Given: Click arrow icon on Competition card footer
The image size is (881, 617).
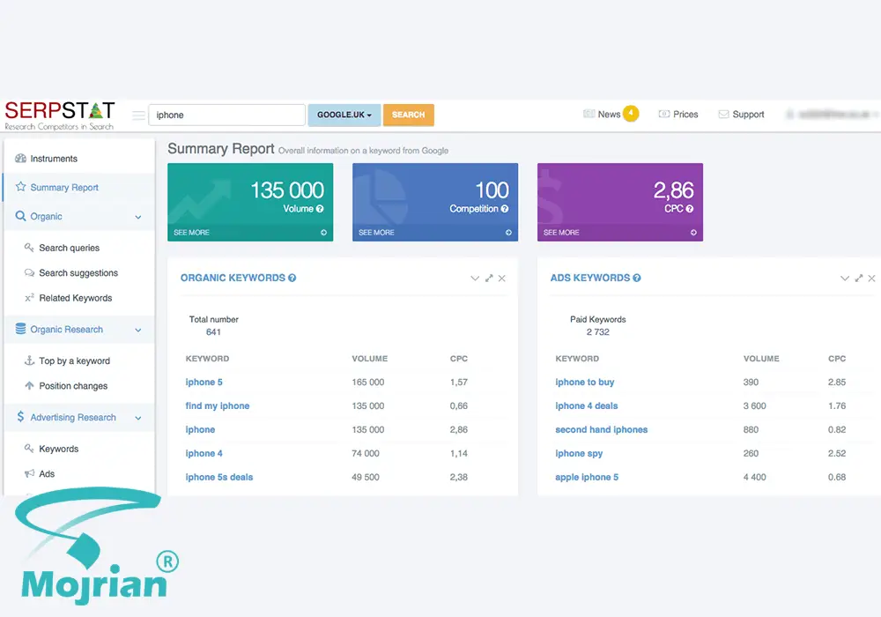Looking at the screenshot, I should [508, 232].
